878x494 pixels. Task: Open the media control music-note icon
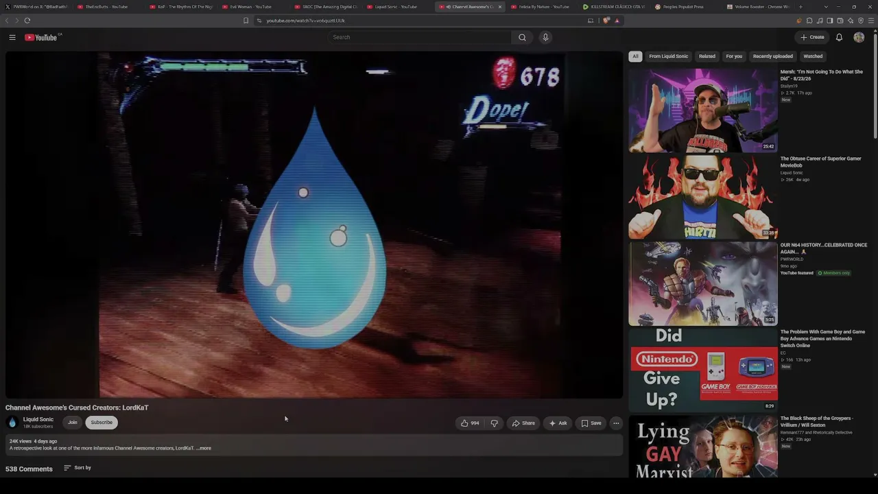pyautogui.click(x=820, y=21)
